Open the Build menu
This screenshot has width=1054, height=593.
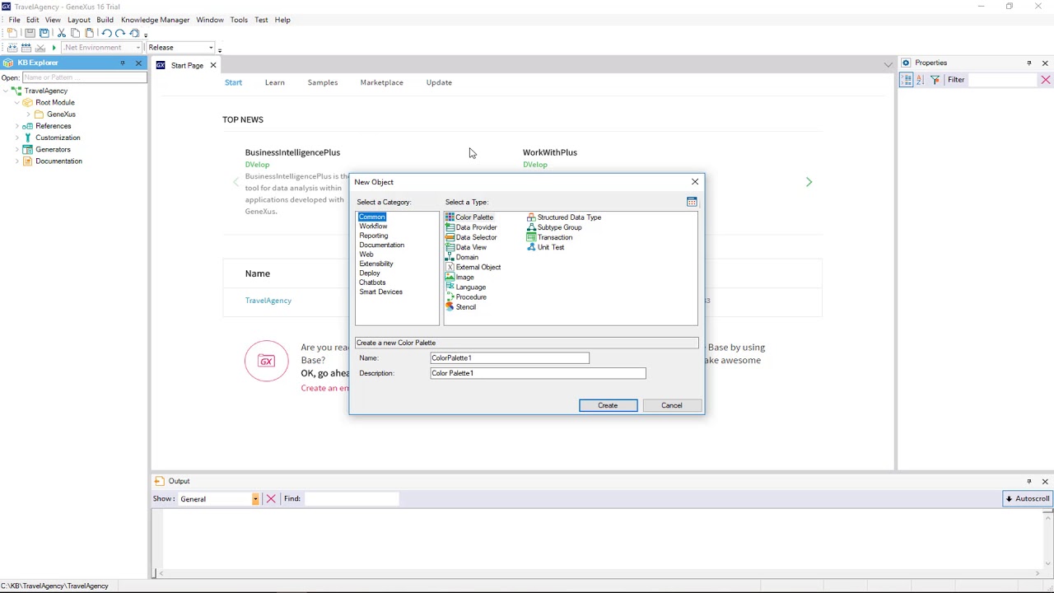pyautogui.click(x=105, y=20)
